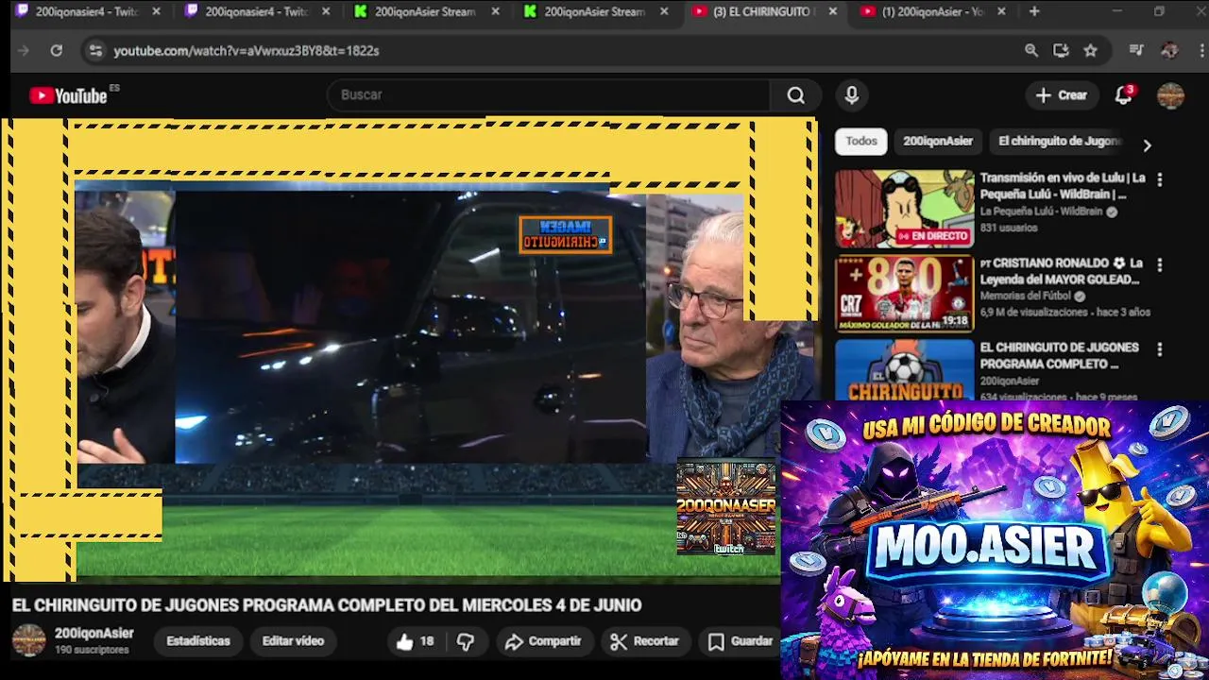Switch to the (3) EL CHIRINGUITO tab
This screenshot has width=1209, height=680.
tap(763, 11)
